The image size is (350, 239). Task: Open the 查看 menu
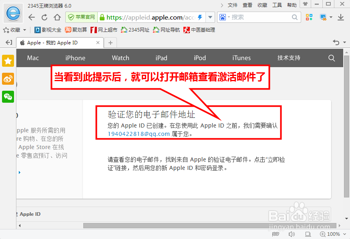pos(247,5)
